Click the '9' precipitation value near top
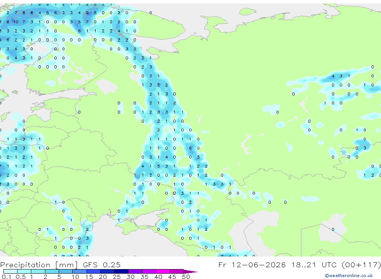This screenshot has width=381, height=279. [87, 13]
